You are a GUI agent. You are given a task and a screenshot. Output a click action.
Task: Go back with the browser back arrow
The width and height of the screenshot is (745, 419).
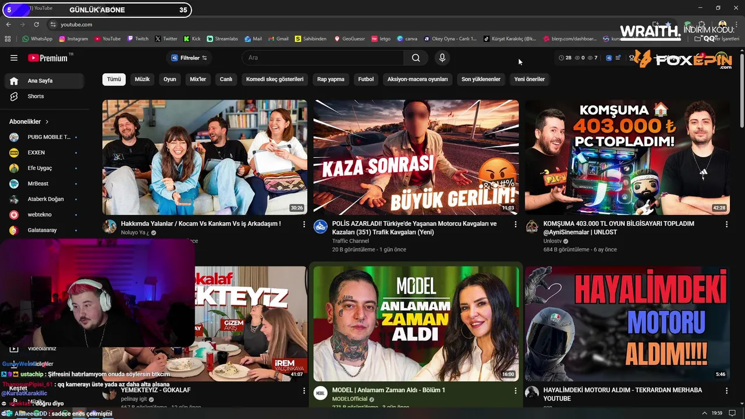click(x=8, y=24)
